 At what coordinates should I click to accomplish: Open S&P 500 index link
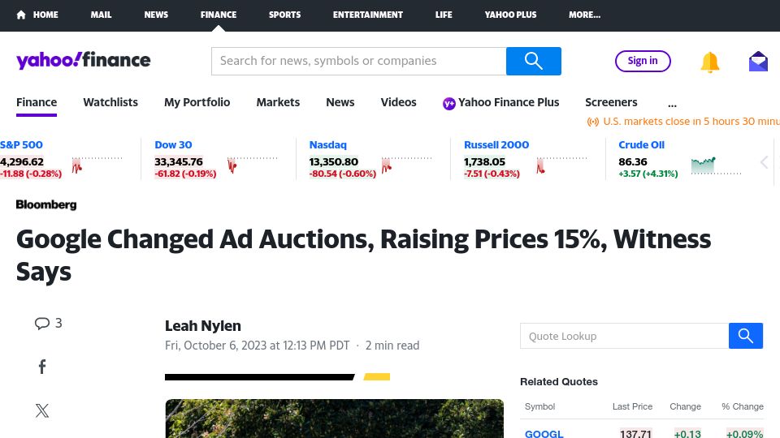pyautogui.click(x=21, y=145)
